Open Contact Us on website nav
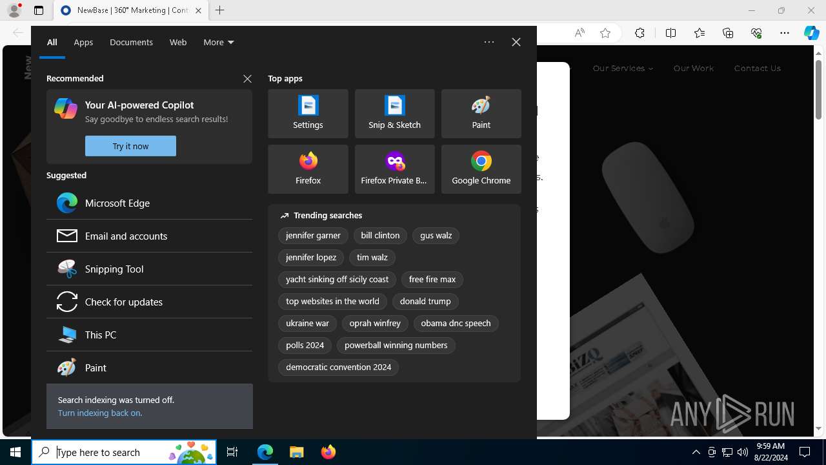This screenshot has width=826, height=465. [x=757, y=68]
